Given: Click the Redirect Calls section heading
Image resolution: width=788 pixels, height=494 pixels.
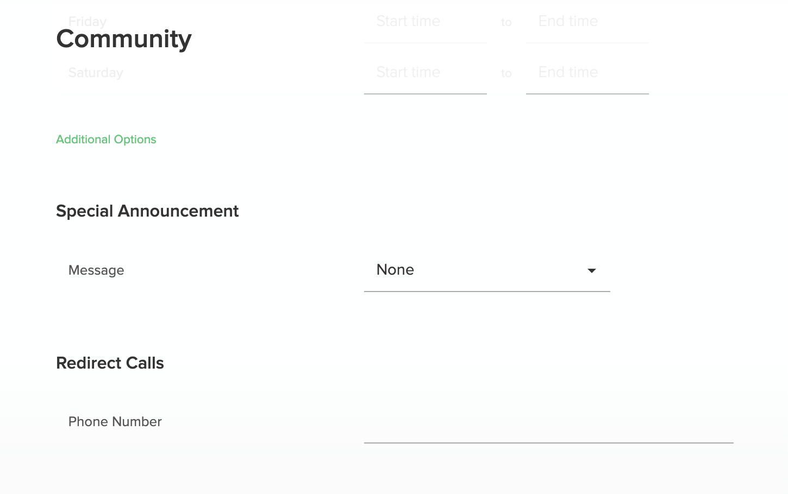Looking at the screenshot, I should [110, 363].
